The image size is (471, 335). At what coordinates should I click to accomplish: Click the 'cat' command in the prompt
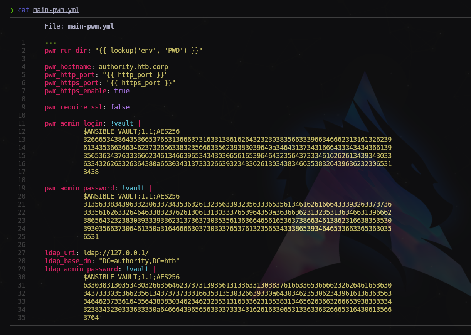[x=23, y=10]
